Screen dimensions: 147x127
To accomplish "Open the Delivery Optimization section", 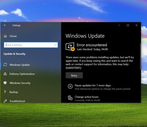I will click(22, 74).
